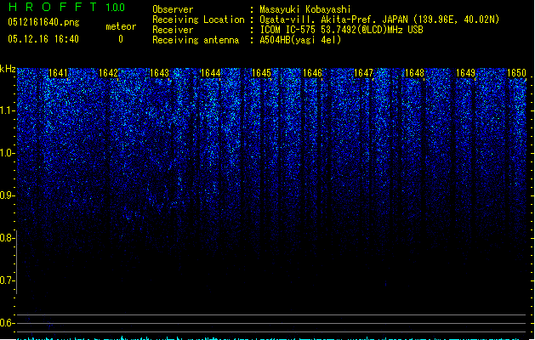The width and height of the screenshot is (535, 340).
Task: Click the meteor count value 0
Action: 121,39
